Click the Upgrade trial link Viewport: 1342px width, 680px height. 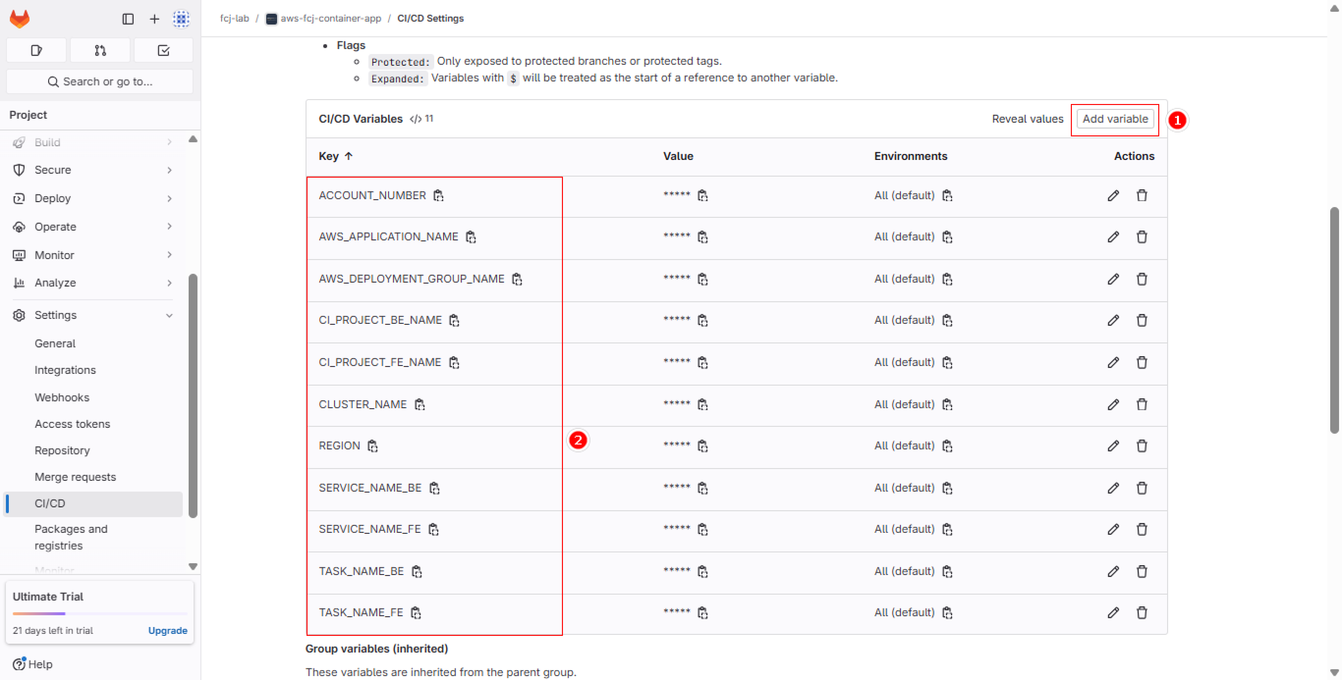(168, 630)
